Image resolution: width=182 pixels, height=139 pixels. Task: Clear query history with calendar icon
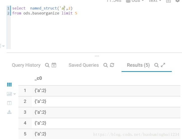tap(54, 65)
